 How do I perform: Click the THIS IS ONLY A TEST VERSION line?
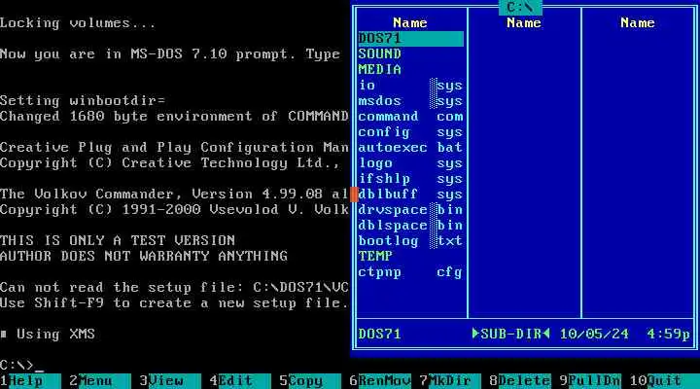click(x=118, y=241)
